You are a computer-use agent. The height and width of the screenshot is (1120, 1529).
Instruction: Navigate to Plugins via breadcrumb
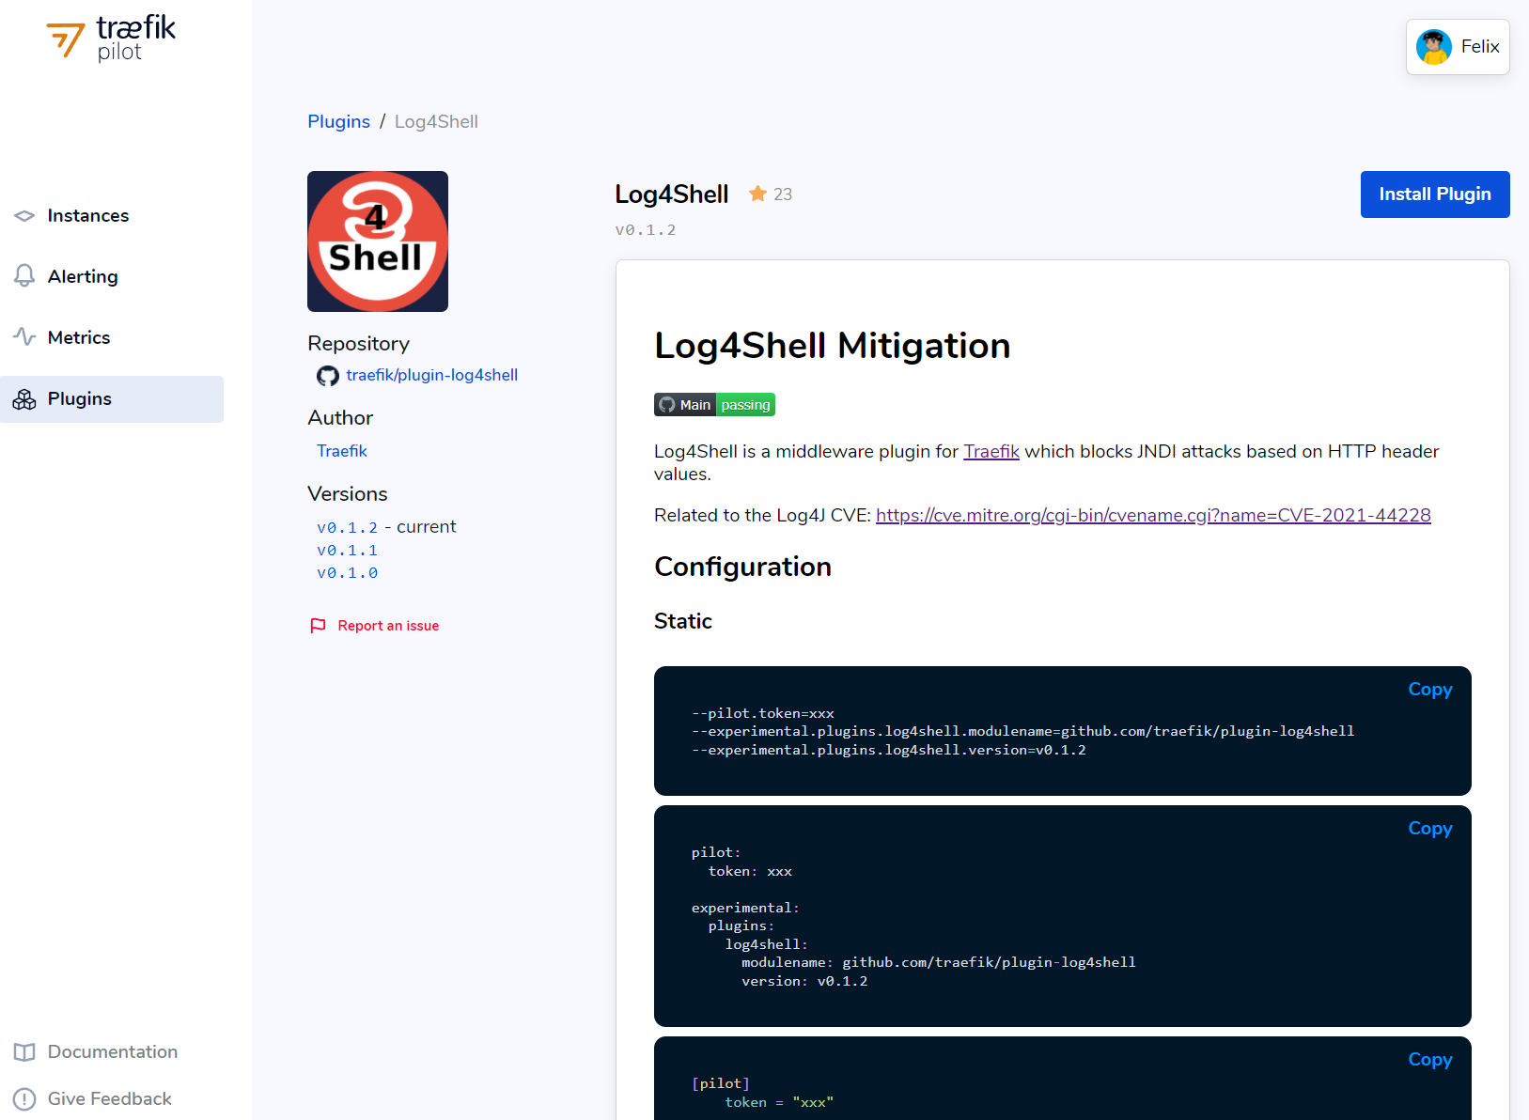tap(339, 122)
